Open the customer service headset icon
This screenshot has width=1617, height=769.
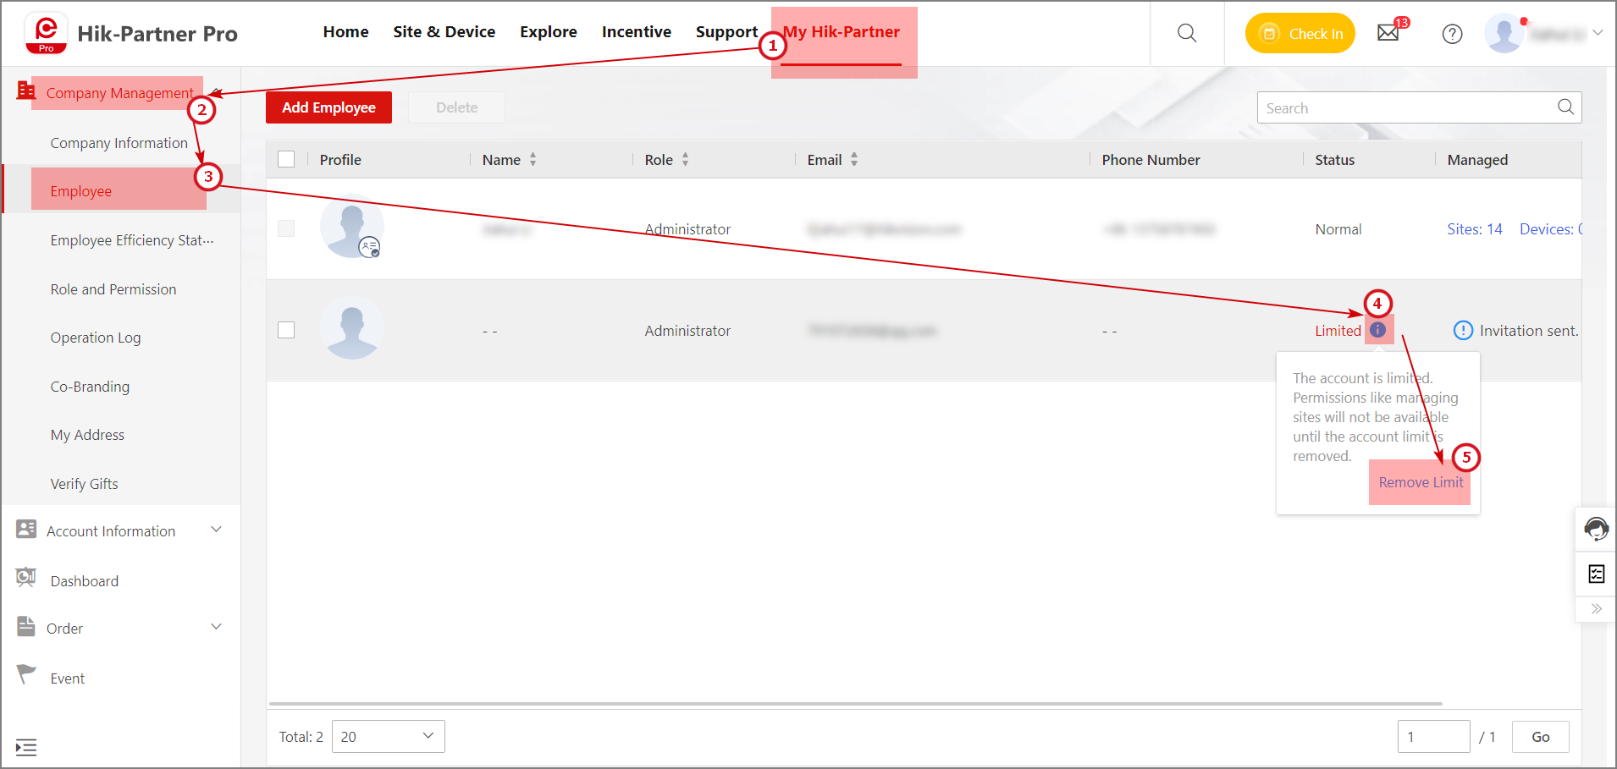pos(1596,529)
